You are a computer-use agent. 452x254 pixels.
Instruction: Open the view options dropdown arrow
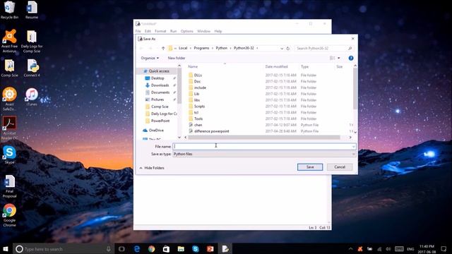coord(339,58)
